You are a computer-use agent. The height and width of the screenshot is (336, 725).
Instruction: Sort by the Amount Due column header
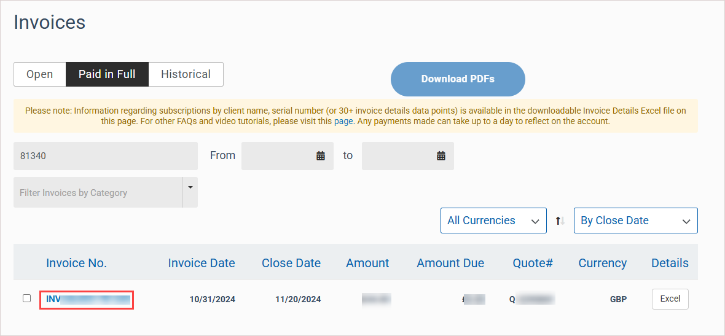pos(450,263)
